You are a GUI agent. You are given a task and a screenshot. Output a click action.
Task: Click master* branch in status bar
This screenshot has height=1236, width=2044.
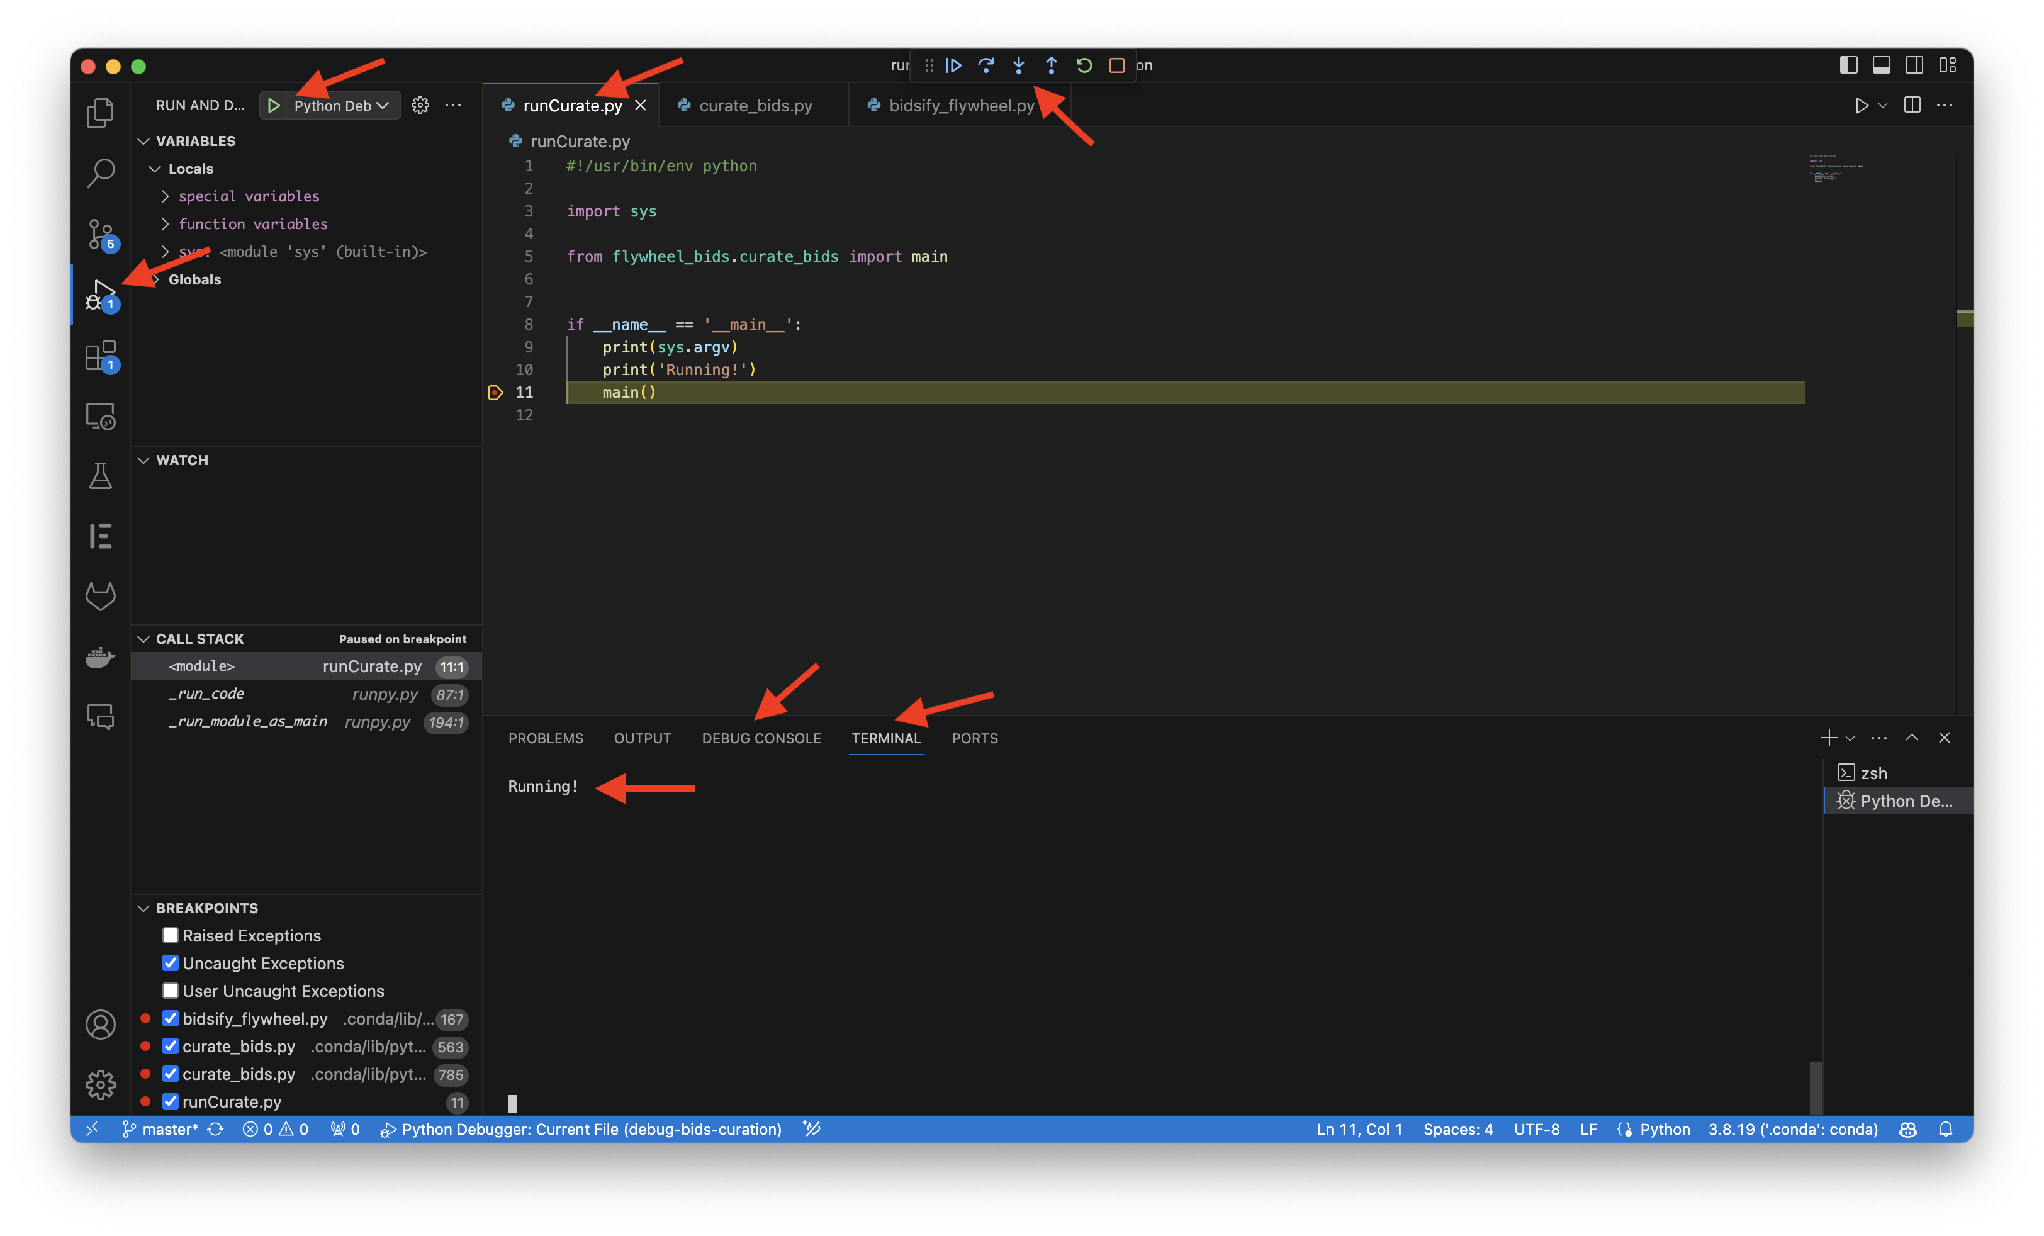pyautogui.click(x=161, y=1129)
